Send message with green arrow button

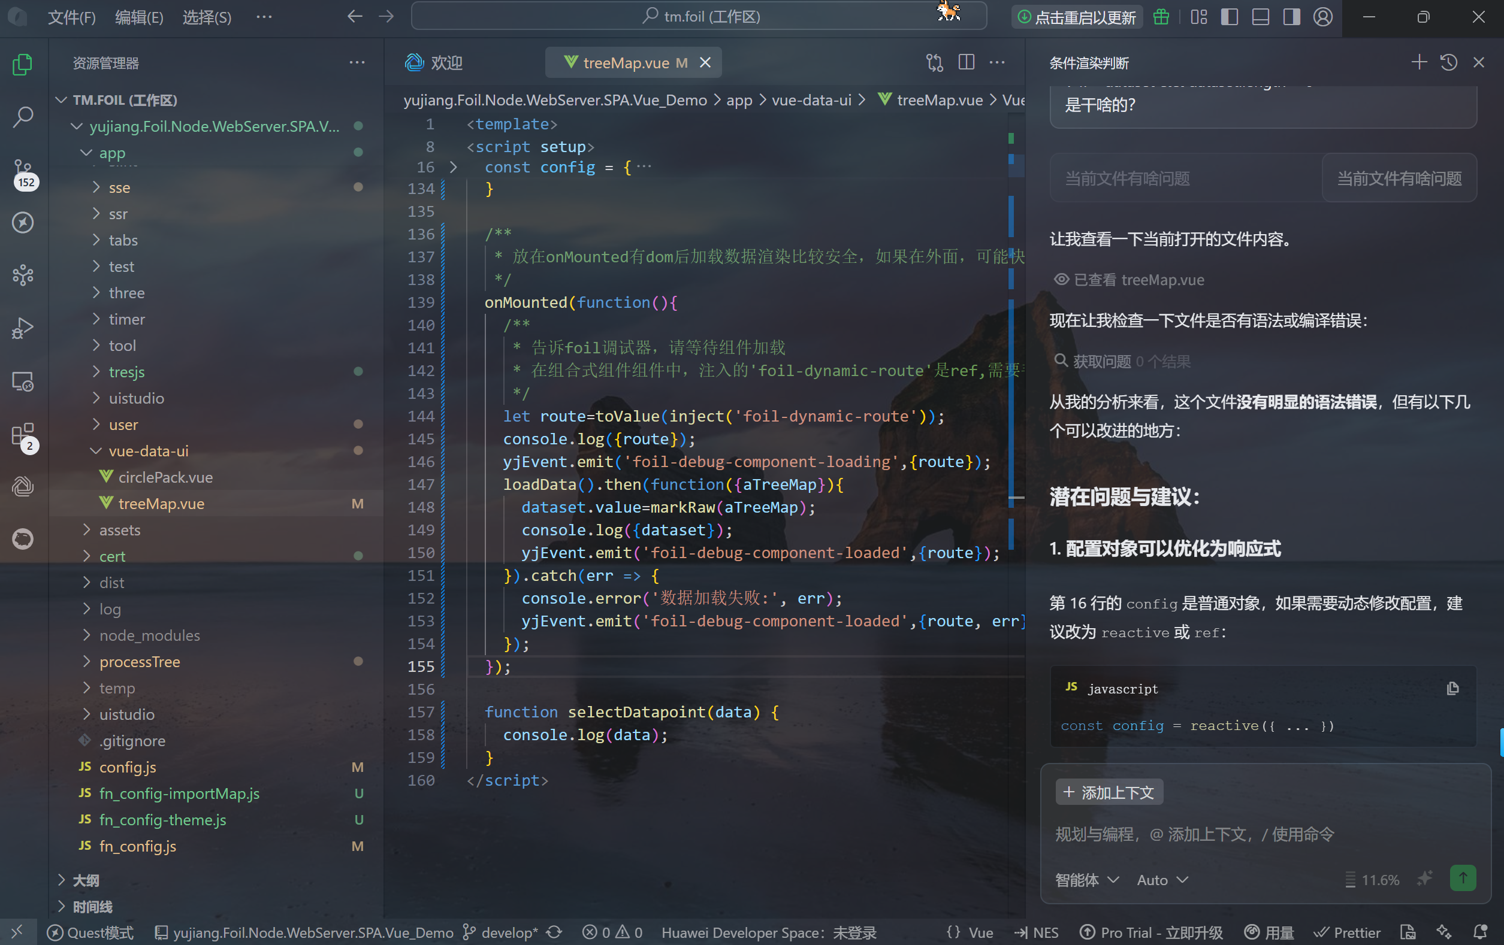point(1462,878)
